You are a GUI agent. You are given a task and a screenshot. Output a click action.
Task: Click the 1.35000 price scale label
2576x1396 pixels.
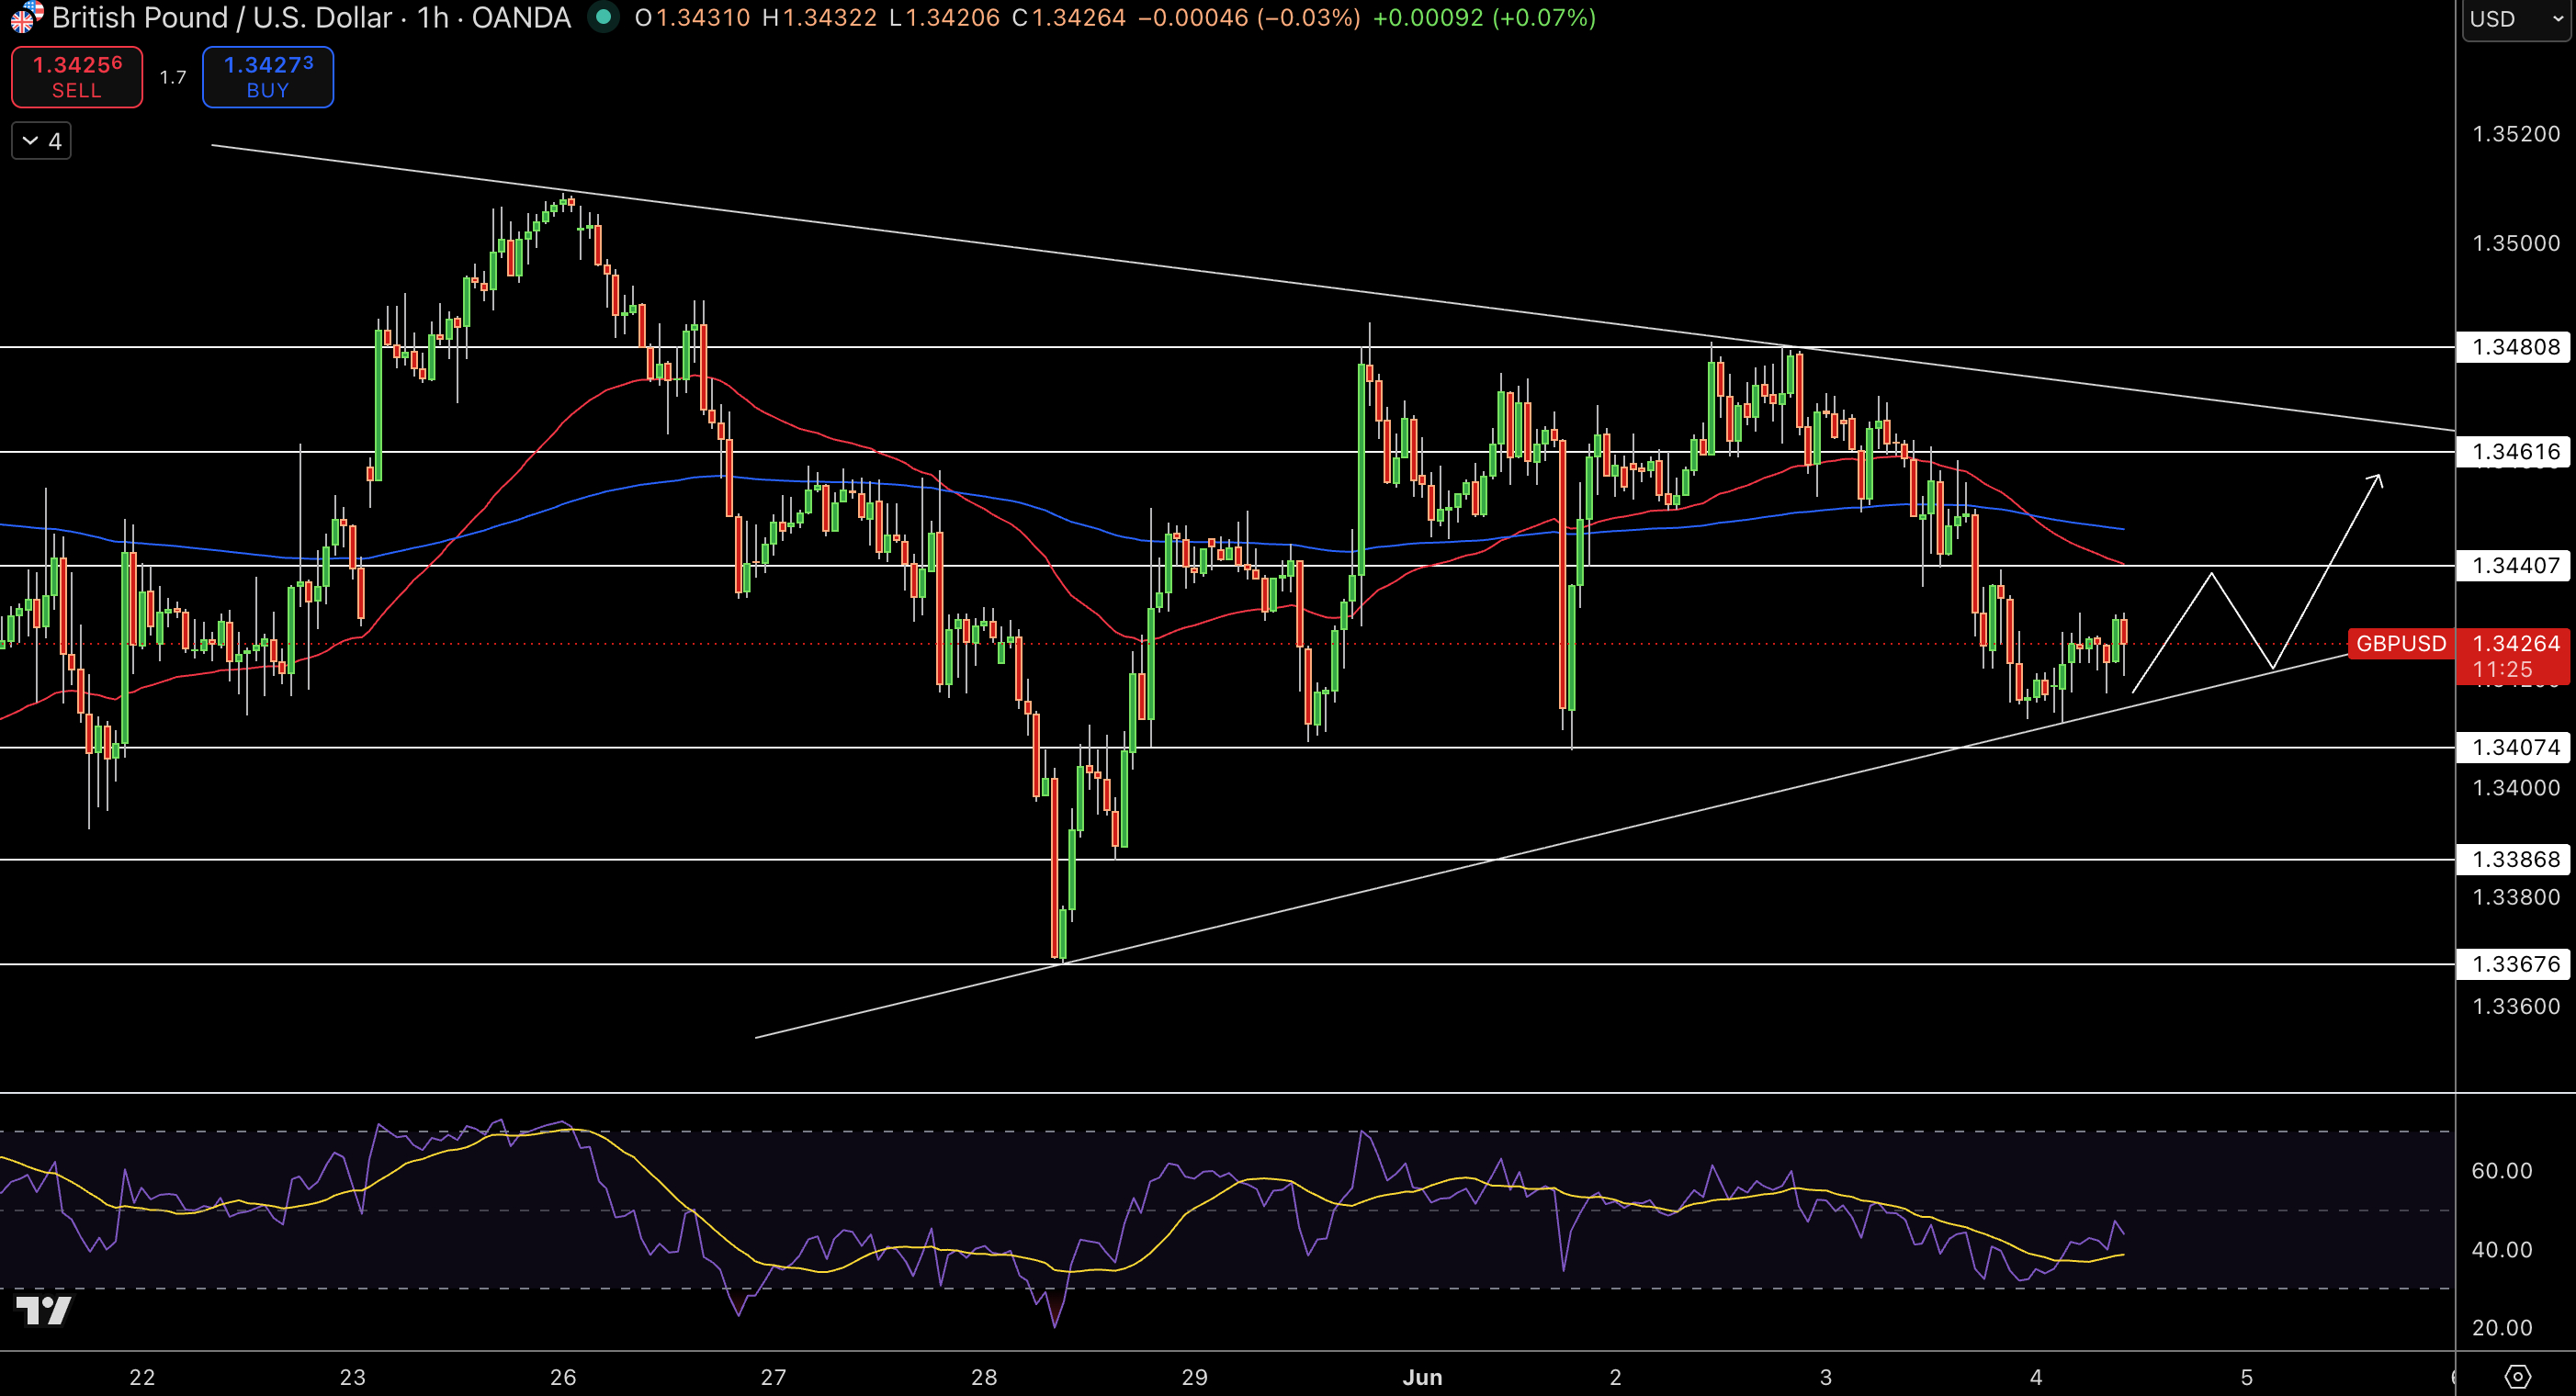(x=2515, y=243)
